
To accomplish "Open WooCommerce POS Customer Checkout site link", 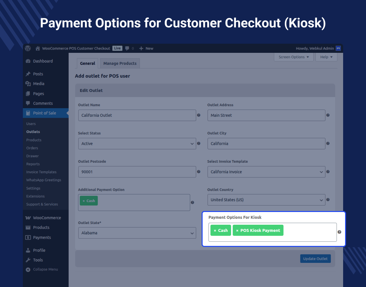I will 76,49.
